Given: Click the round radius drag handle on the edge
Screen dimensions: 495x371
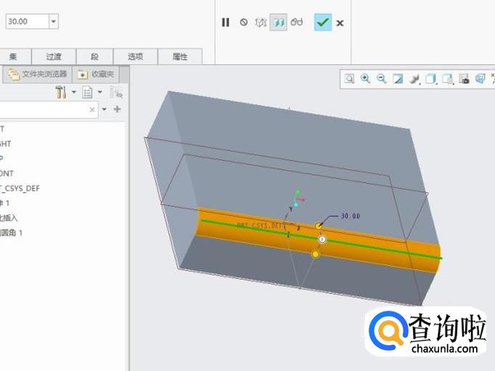Looking at the screenshot, I should (319, 227).
